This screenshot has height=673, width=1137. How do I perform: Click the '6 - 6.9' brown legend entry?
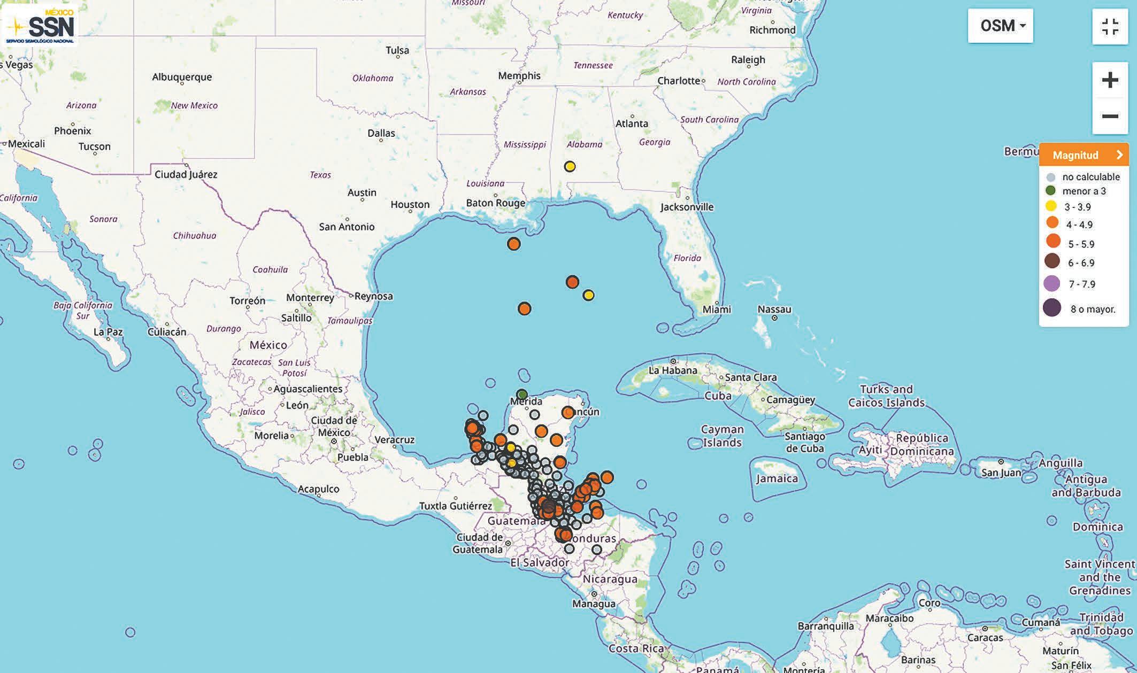1081,262
